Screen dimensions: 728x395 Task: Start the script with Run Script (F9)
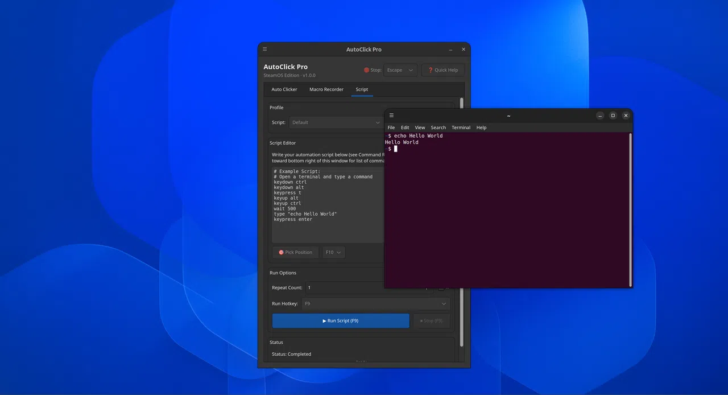341,320
